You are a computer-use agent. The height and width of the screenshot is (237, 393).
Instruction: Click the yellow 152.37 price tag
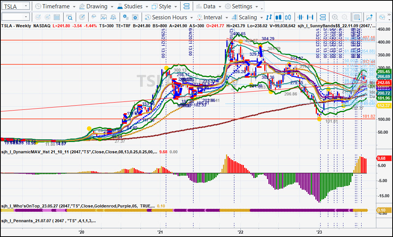pos(384,106)
